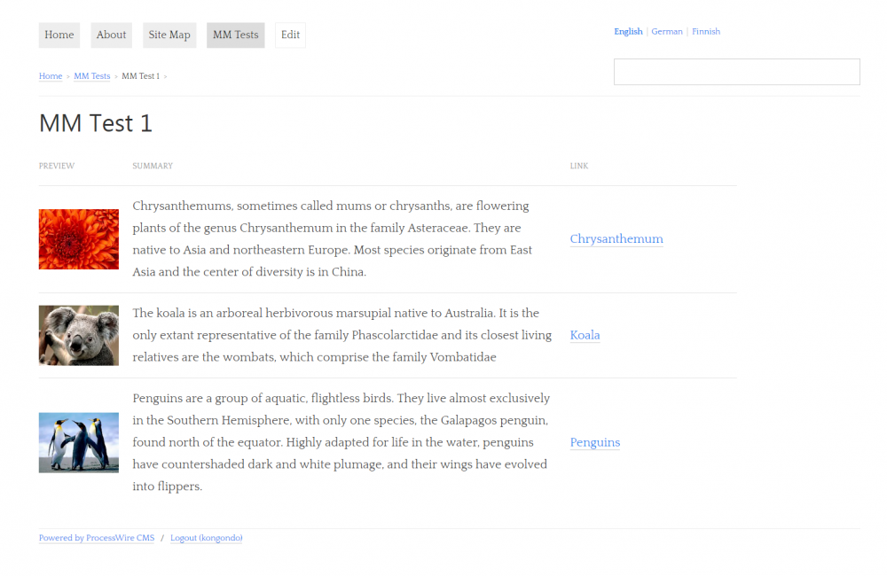Click the search input field
Image resolution: width=887 pixels, height=576 pixels.
pos(736,72)
